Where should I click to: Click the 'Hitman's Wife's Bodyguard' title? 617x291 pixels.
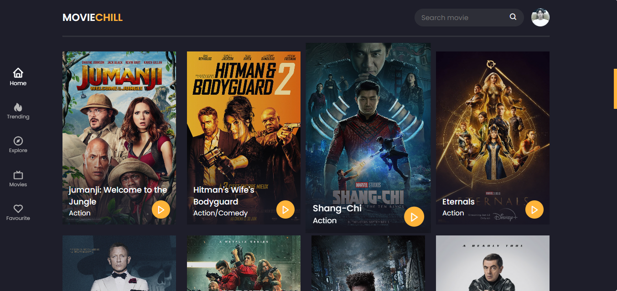point(224,196)
